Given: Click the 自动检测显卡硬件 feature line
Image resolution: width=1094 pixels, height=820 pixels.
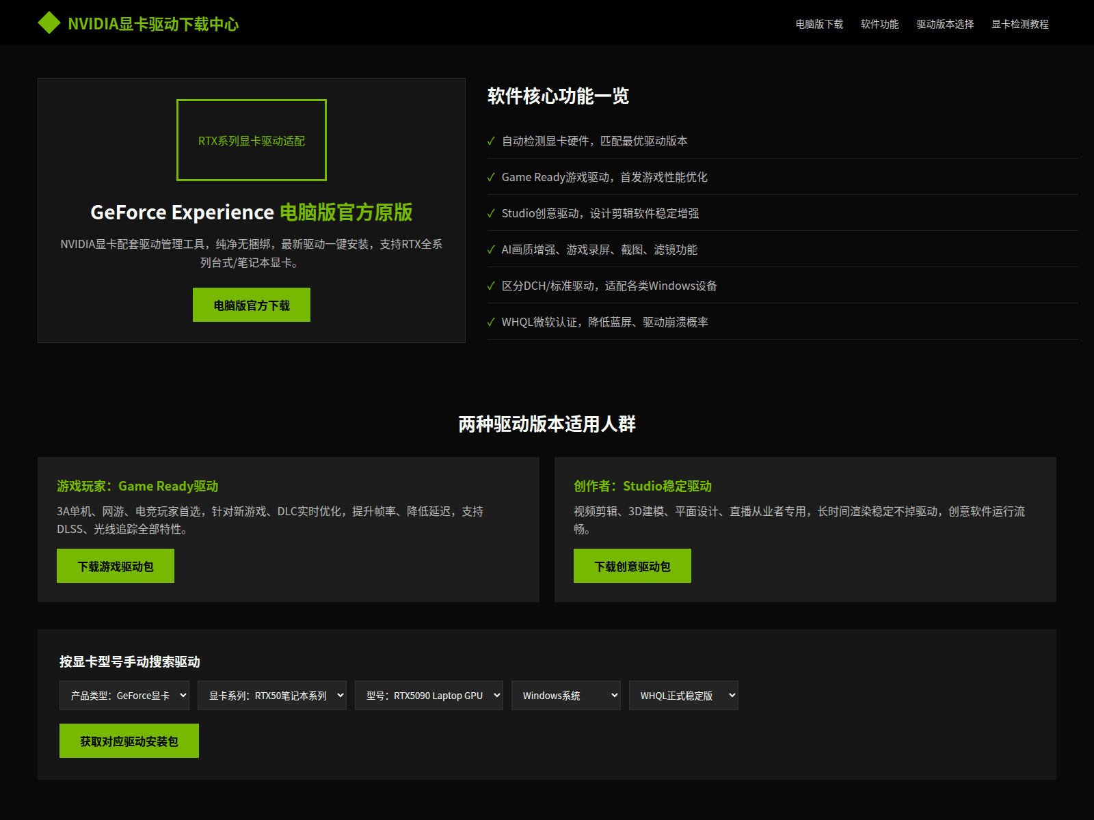Looking at the screenshot, I should 782,141.
